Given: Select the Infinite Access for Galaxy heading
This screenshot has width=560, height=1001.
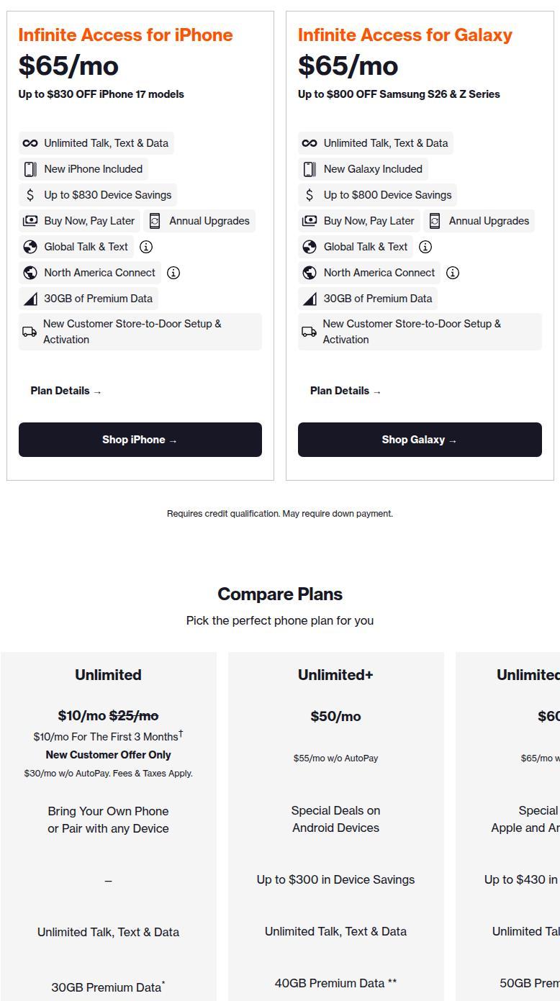Looking at the screenshot, I should (405, 35).
